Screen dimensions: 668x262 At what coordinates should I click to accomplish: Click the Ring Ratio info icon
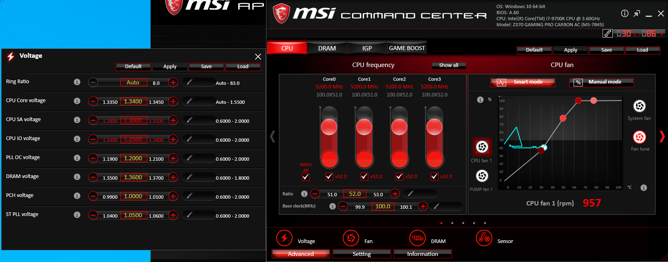coord(77,82)
